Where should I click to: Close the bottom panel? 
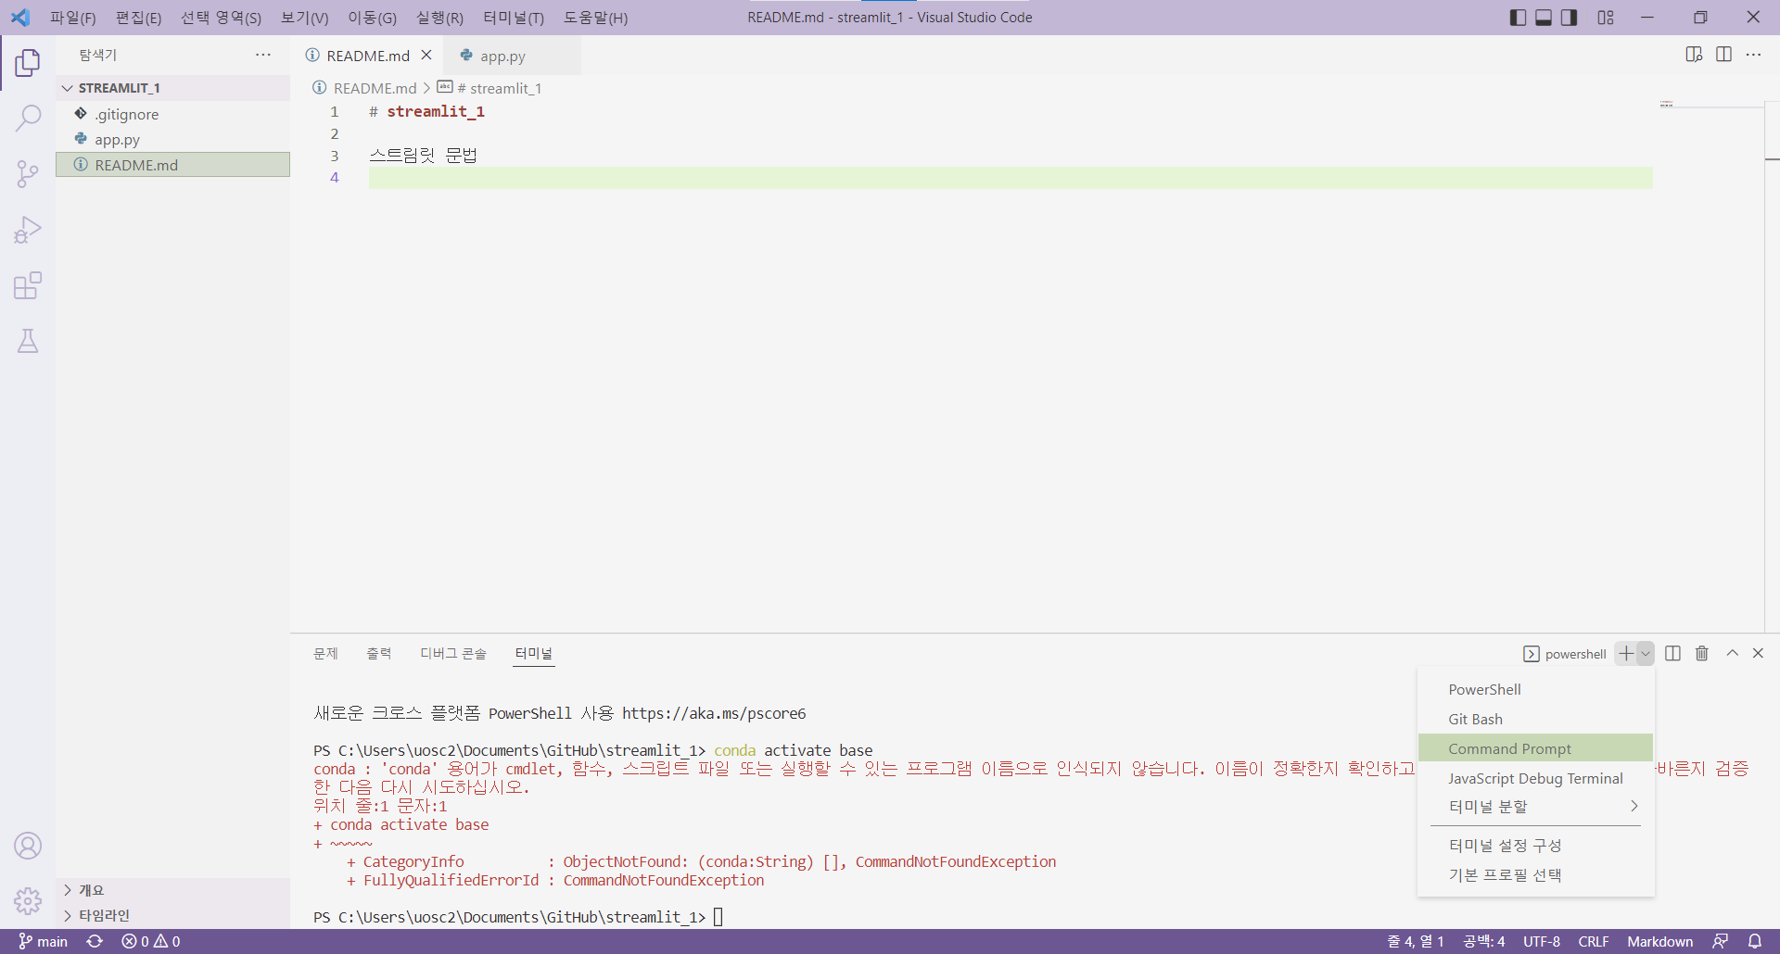[1758, 654]
